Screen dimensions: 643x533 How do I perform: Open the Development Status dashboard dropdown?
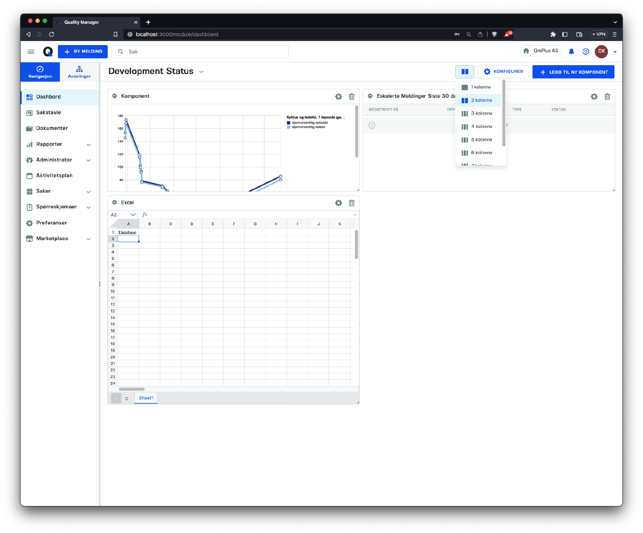coord(201,72)
